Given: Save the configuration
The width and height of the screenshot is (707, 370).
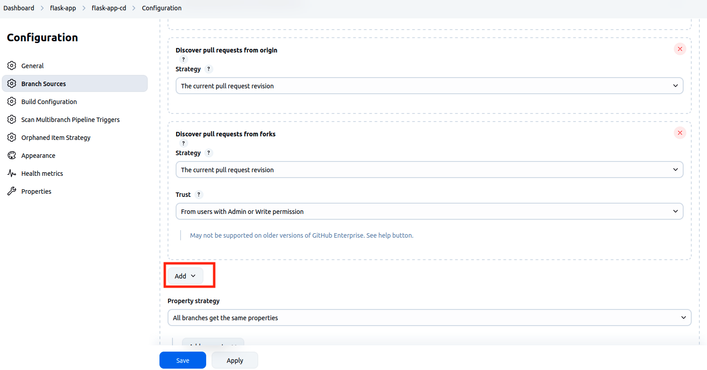Looking at the screenshot, I should point(182,360).
